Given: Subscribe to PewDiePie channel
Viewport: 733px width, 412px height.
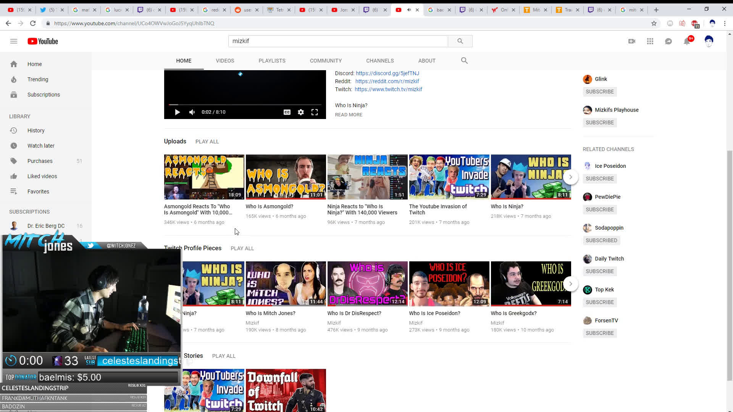Looking at the screenshot, I should click(600, 209).
